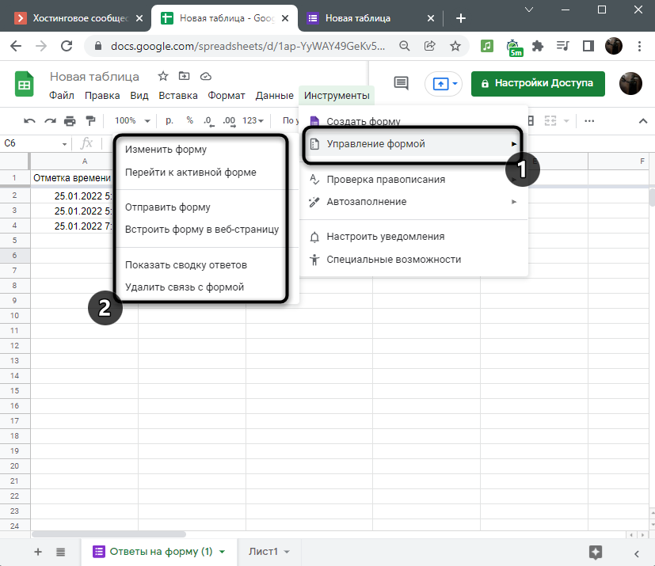
Task: Expand the 'Ответы на форму (1)' sheet tab arrow
Action: pyautogui.click(x=223, y=552)
